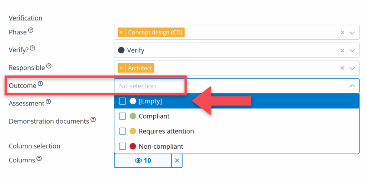Open the Responsible field help icon

click(49, 66)
